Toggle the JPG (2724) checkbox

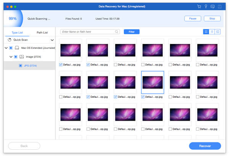(x=21, y=66)
